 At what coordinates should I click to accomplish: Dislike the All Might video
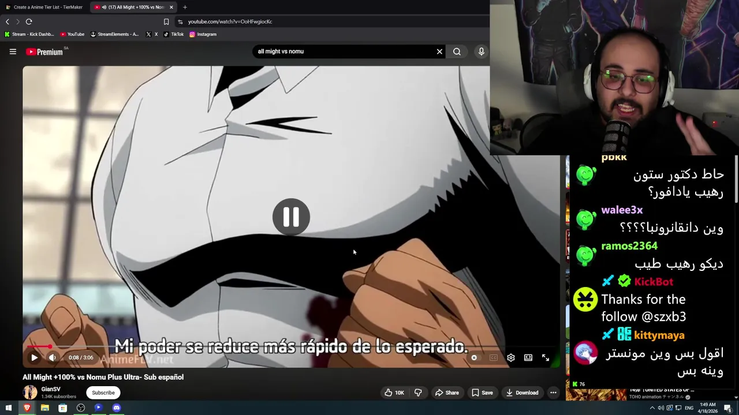point(418,393)
